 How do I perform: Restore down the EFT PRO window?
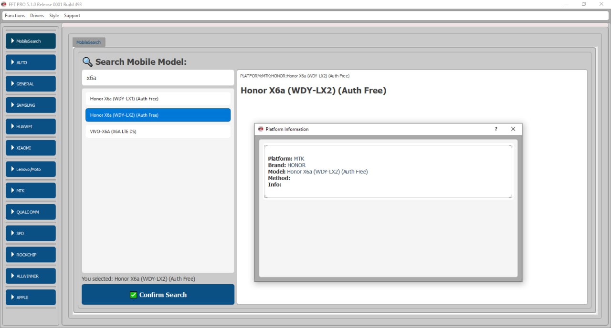(584, 4)
